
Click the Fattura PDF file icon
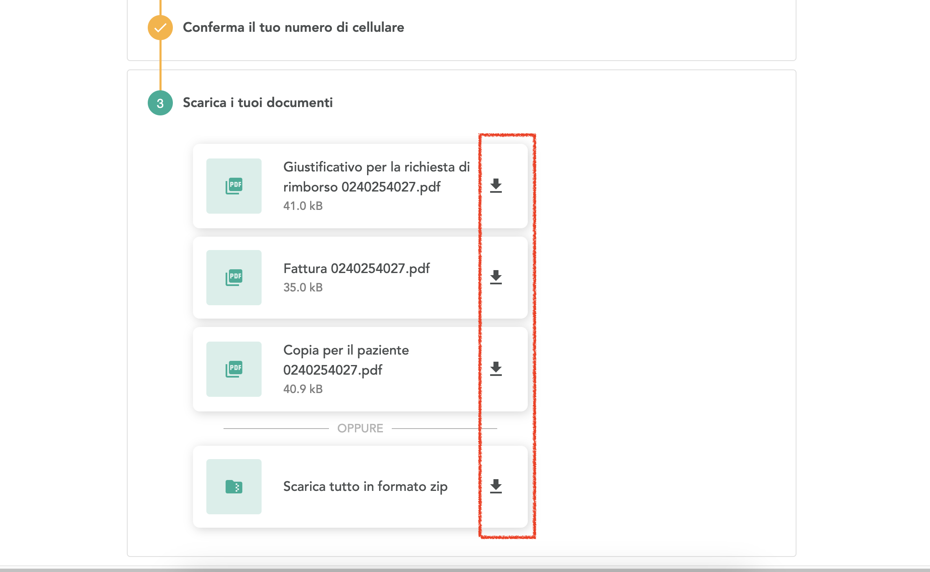coord(234,278)
